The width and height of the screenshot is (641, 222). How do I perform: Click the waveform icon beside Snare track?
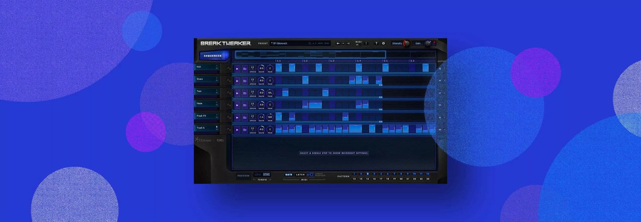click(x=229, y=80)
